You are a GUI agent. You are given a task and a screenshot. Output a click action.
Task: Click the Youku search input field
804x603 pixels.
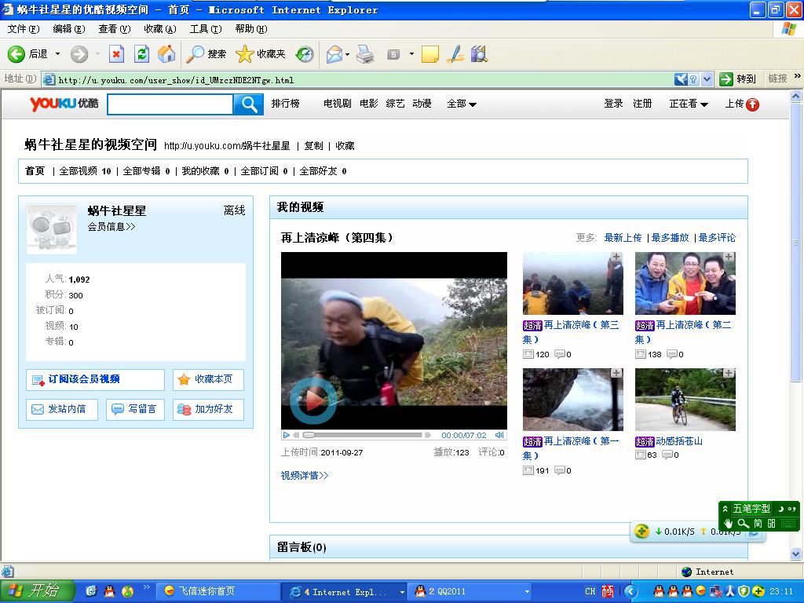pos(170,104)
